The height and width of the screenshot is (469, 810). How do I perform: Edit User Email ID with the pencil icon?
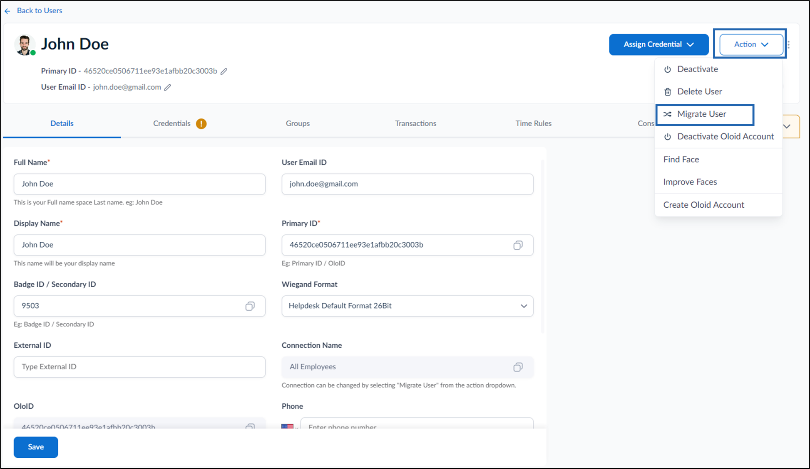pos(168,87)
